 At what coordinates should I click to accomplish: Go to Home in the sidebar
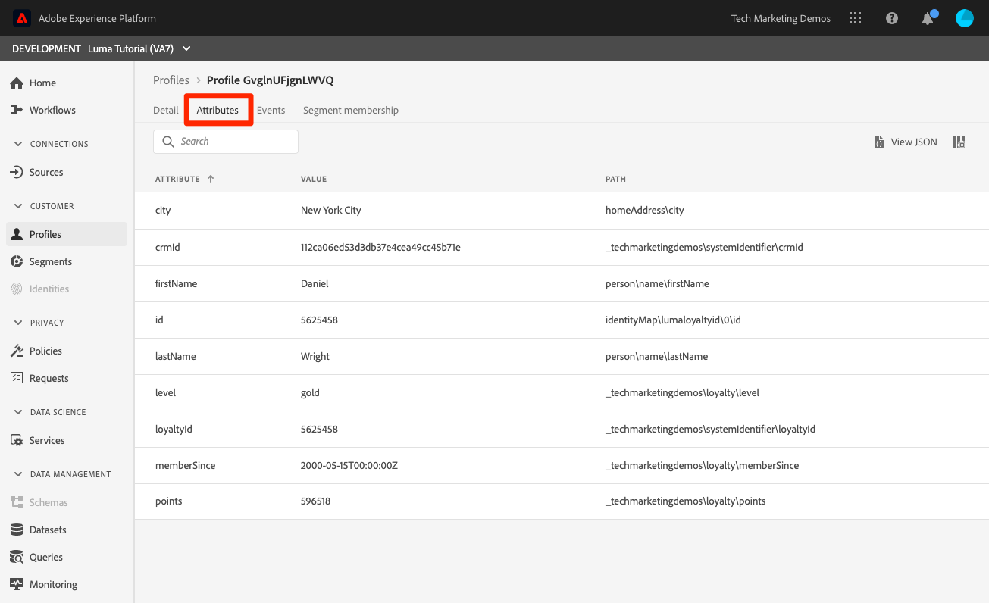(67, 83)
